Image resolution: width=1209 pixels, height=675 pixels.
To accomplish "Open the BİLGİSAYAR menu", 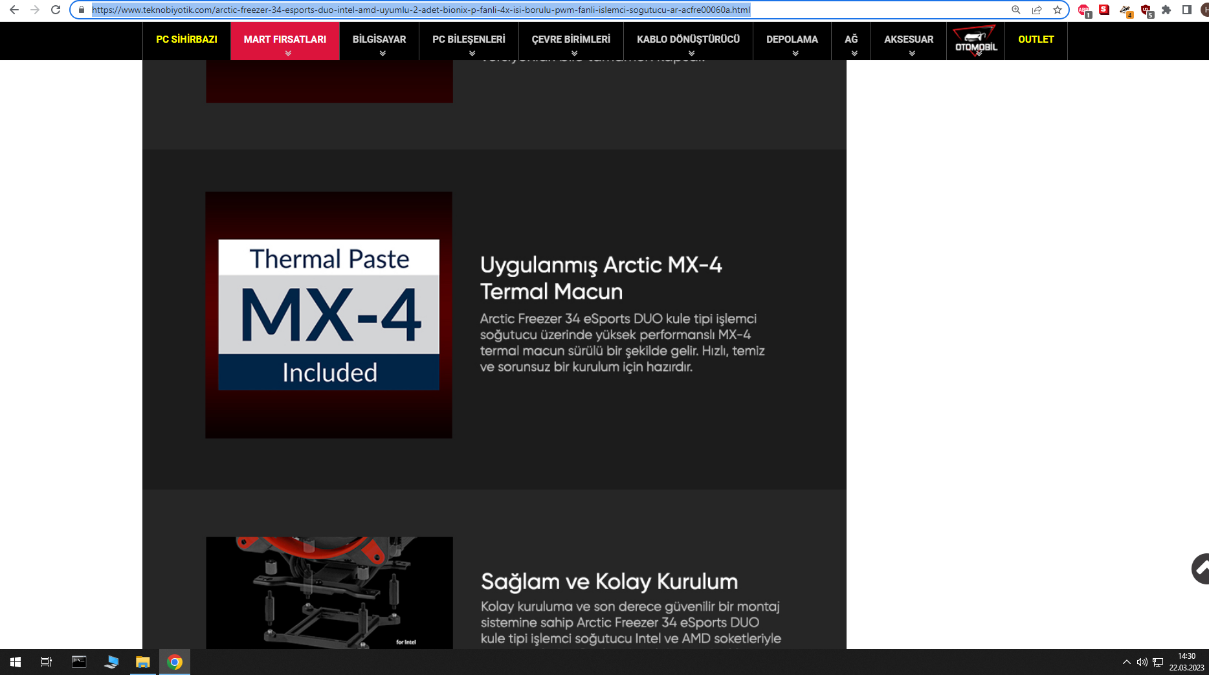I will 379,41.
